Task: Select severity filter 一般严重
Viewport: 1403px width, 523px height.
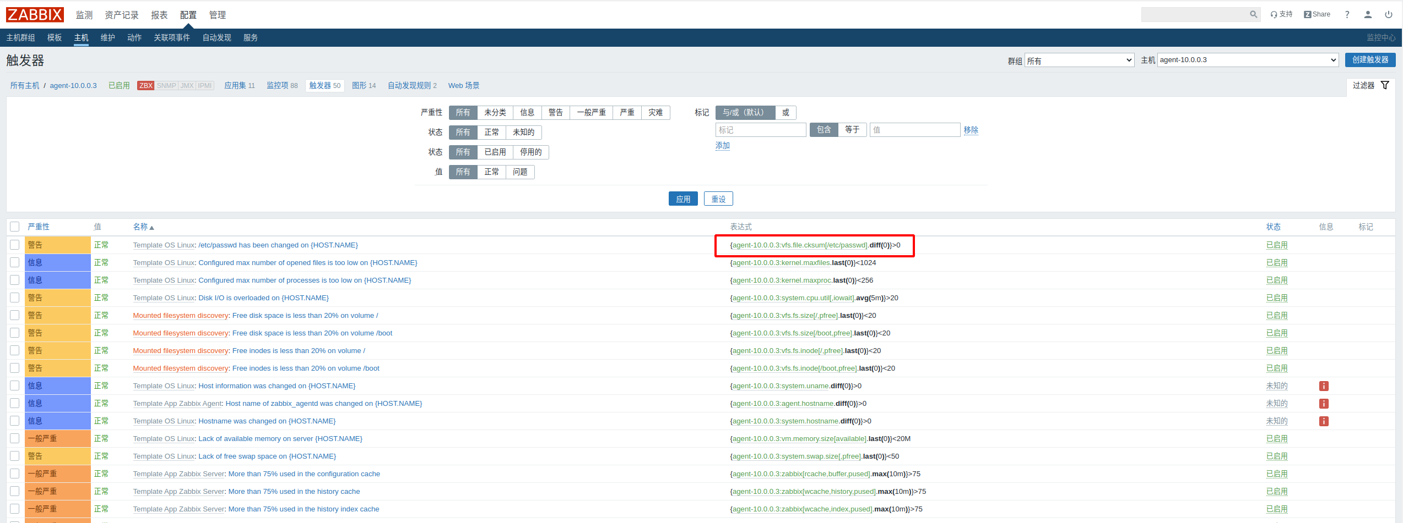Action: [x=591, y=113]
